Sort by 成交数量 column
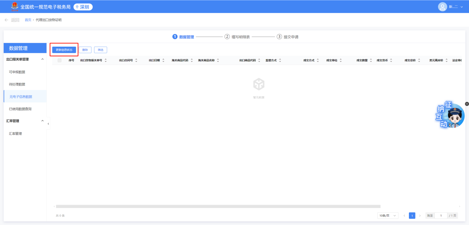 (x=371, y=60)
